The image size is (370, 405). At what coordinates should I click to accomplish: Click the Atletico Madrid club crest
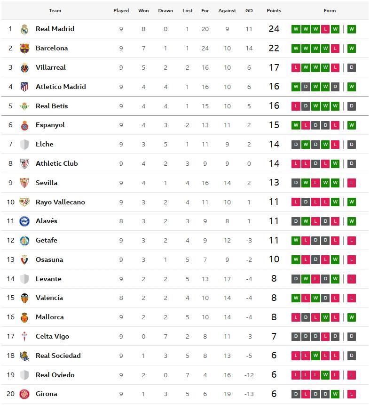point(24,87)
